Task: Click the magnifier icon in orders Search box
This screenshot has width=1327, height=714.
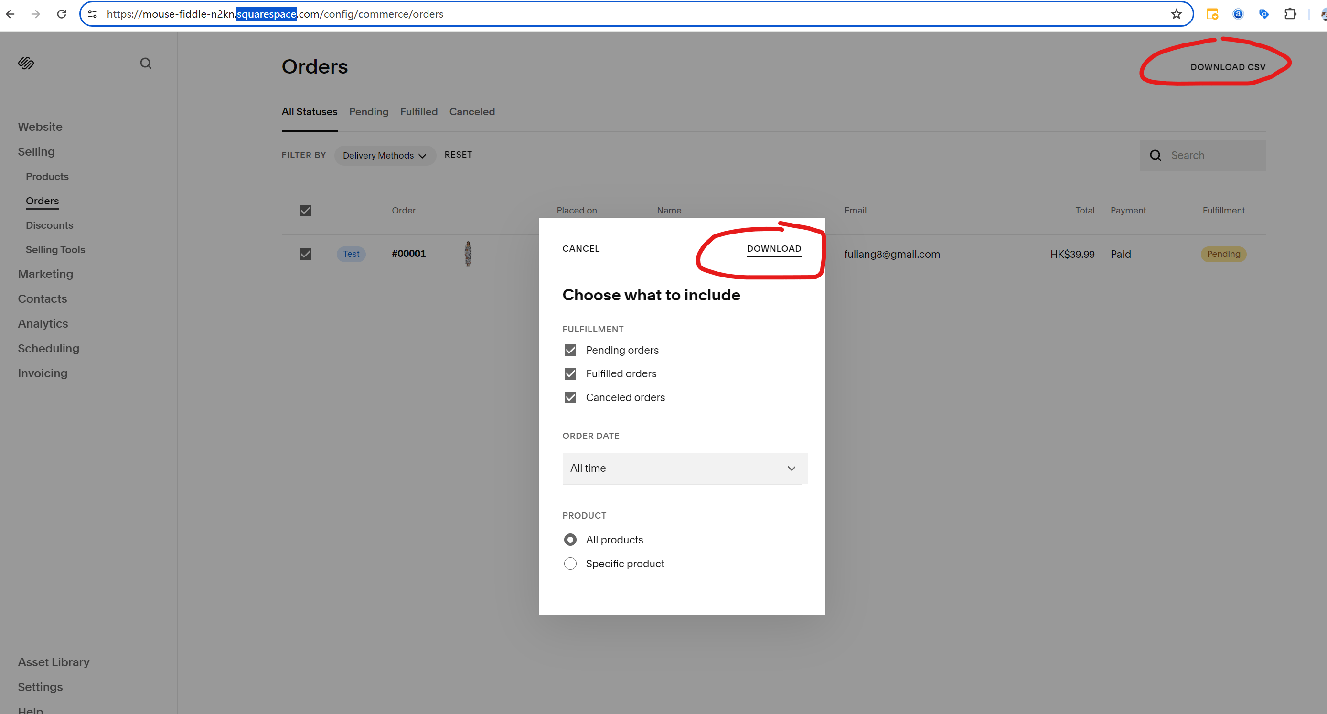Action: (x=1156, y=156)
